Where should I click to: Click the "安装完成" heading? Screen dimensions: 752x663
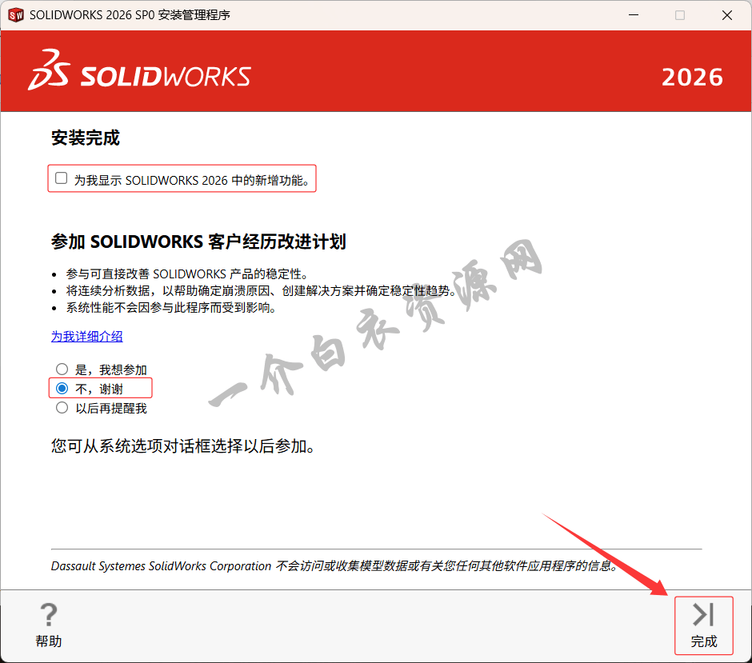(86, 138)
